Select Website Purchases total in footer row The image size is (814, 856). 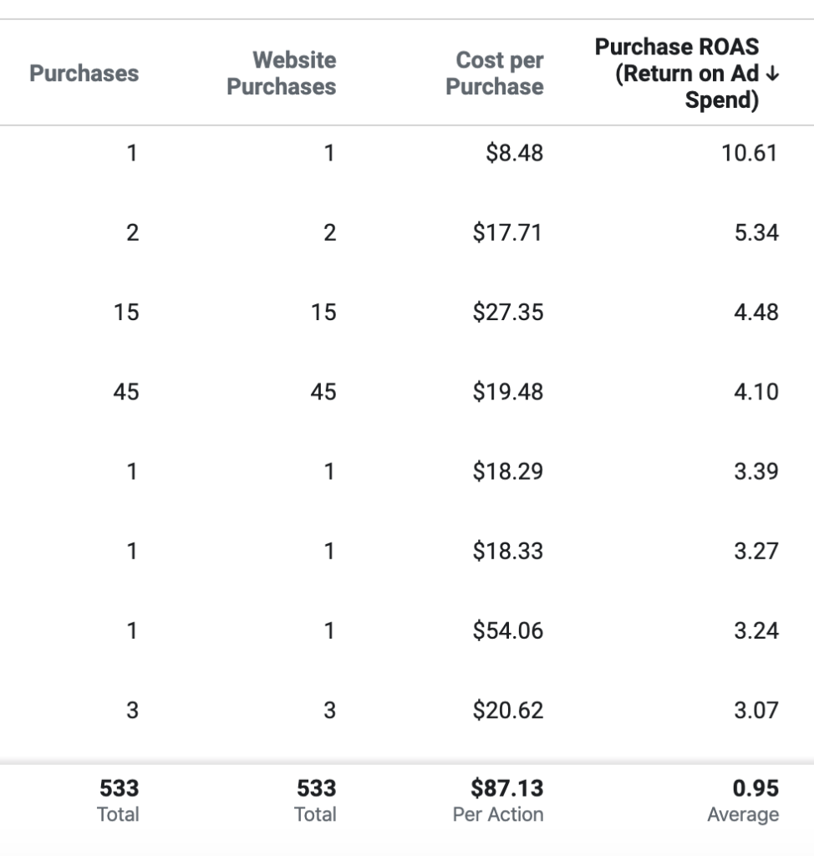point(317,788)
